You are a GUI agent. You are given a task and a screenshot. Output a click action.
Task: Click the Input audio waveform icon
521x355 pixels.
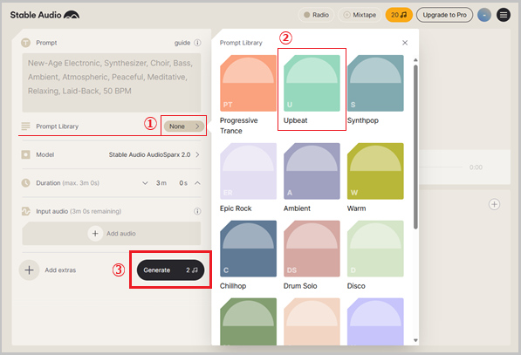coord(25,211)
